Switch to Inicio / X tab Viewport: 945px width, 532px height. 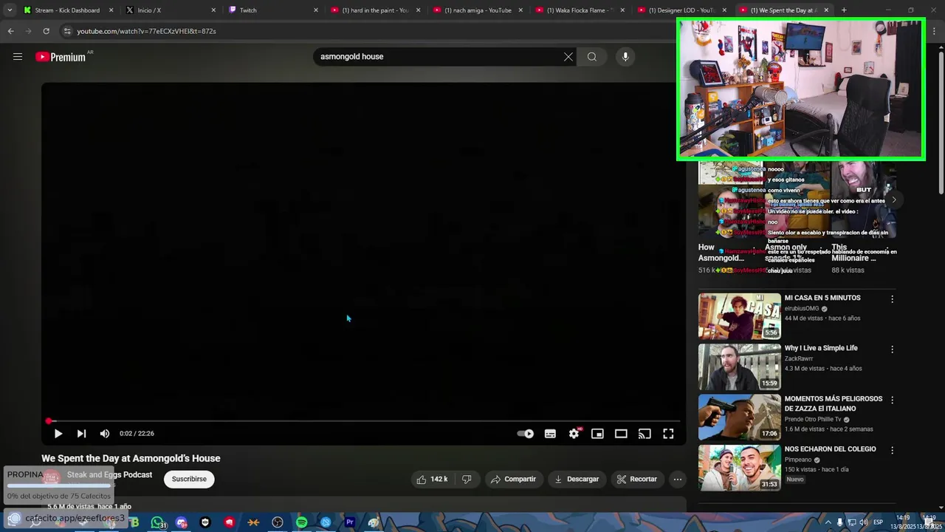[170, 10]
